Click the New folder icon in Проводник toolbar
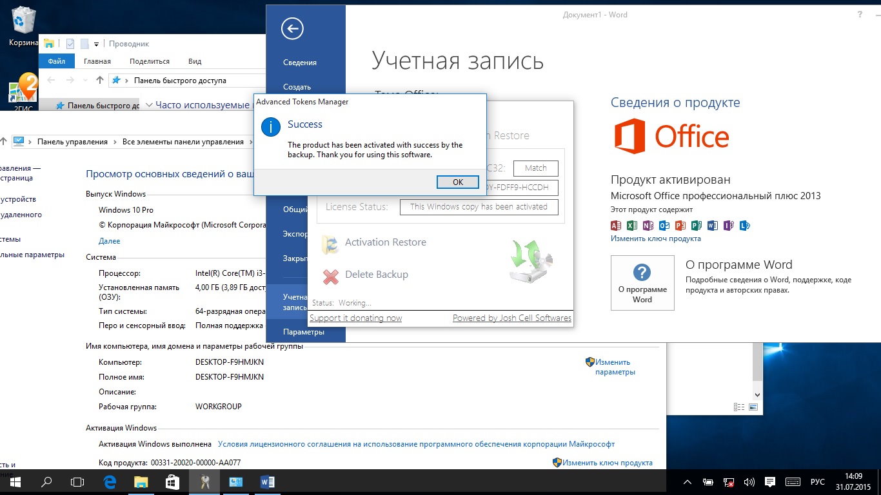The height and width of the screenshot is (495, 881). (x=84, y=44)
